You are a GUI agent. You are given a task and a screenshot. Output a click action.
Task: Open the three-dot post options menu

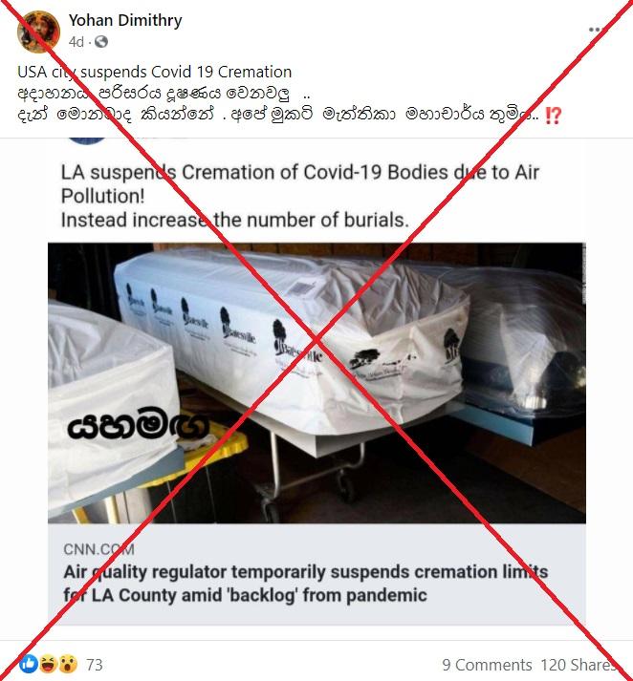coord(595,30)
